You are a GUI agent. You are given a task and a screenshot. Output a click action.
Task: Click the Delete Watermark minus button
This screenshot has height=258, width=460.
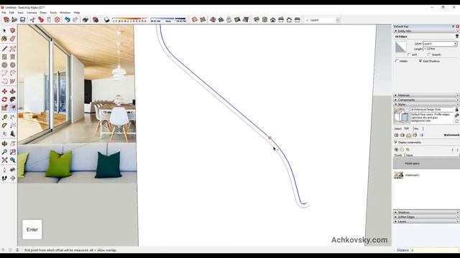click(x=402, y=150)
